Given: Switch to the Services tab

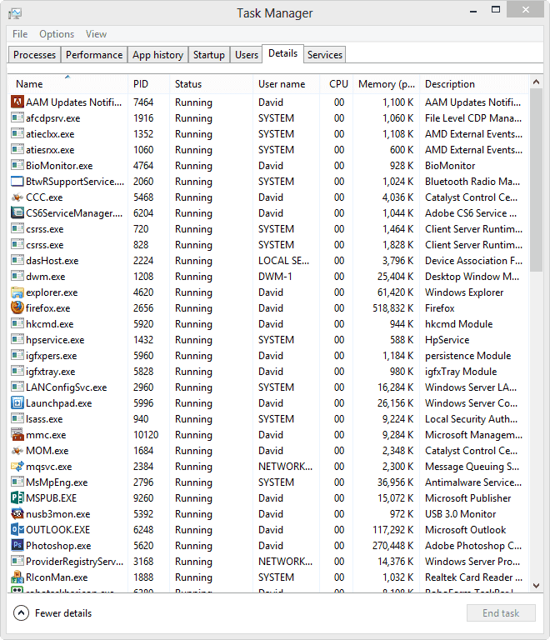Looking at the screenshot, I should (325, 55).
